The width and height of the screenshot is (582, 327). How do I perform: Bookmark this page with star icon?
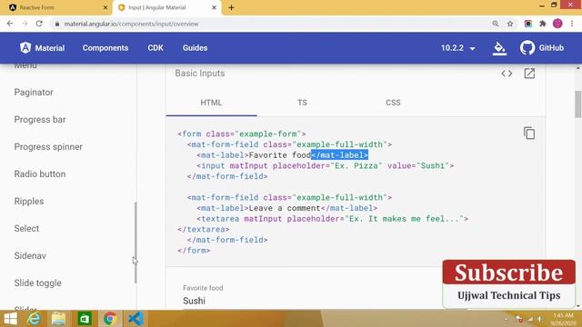pos(510,24)
